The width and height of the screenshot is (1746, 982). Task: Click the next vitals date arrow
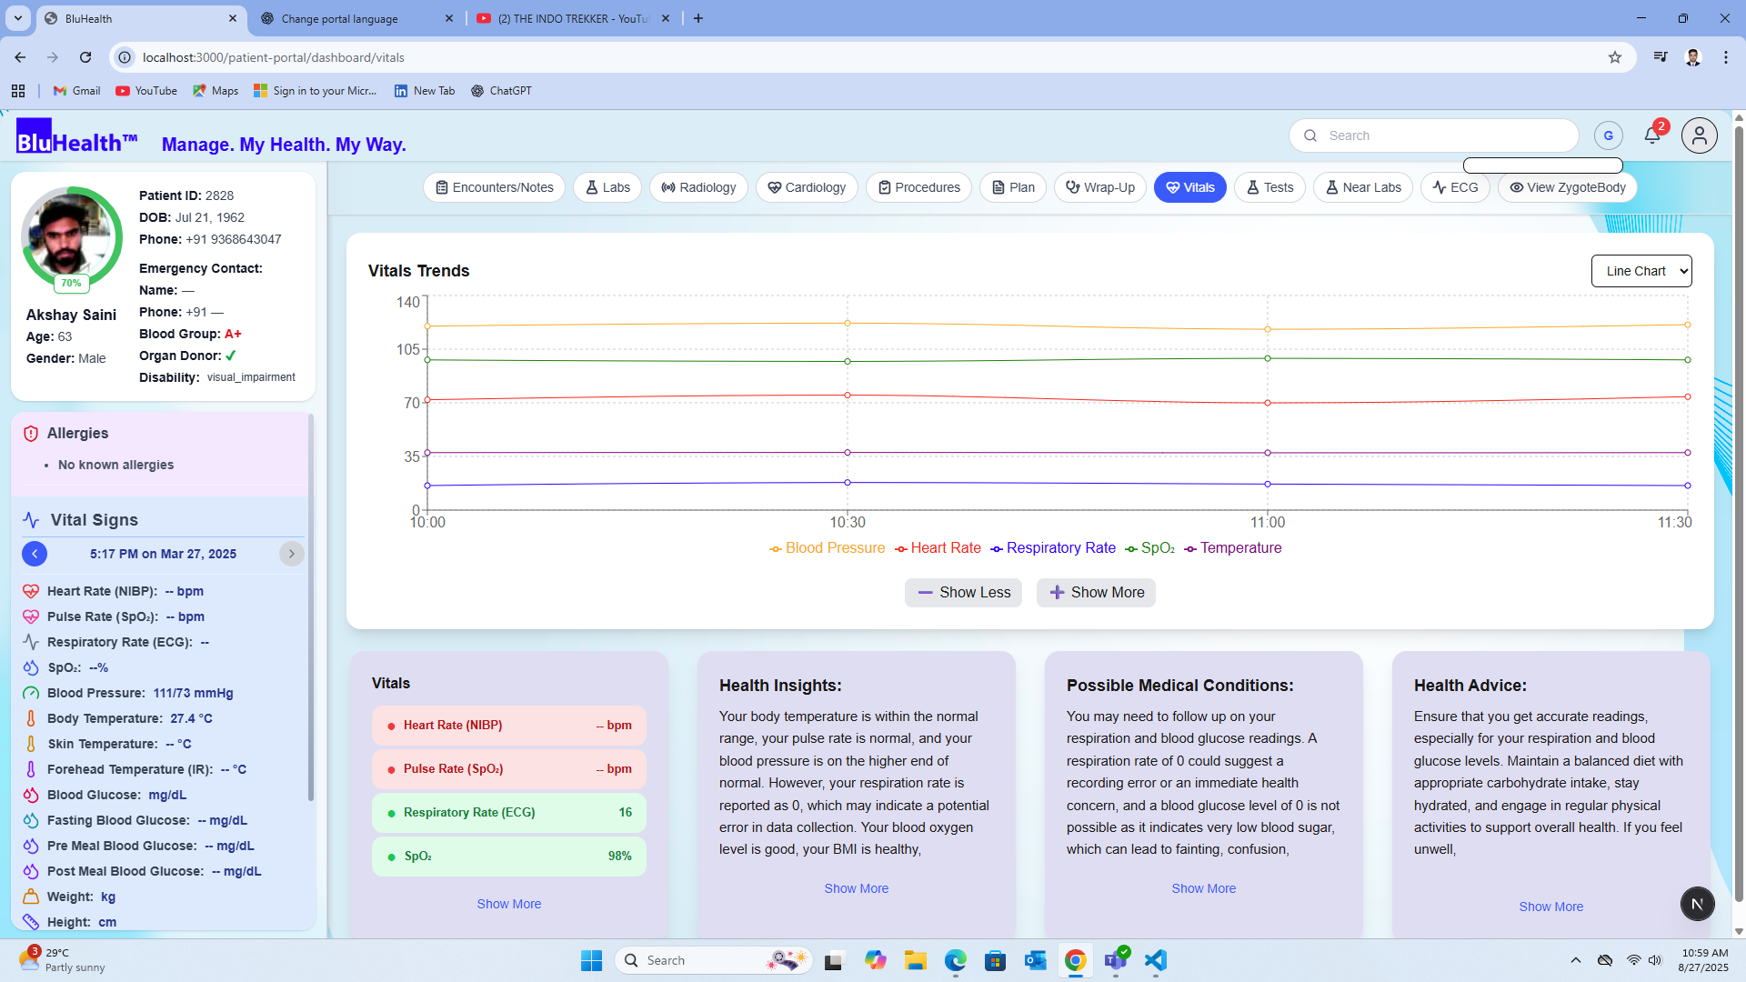[291, 554]
